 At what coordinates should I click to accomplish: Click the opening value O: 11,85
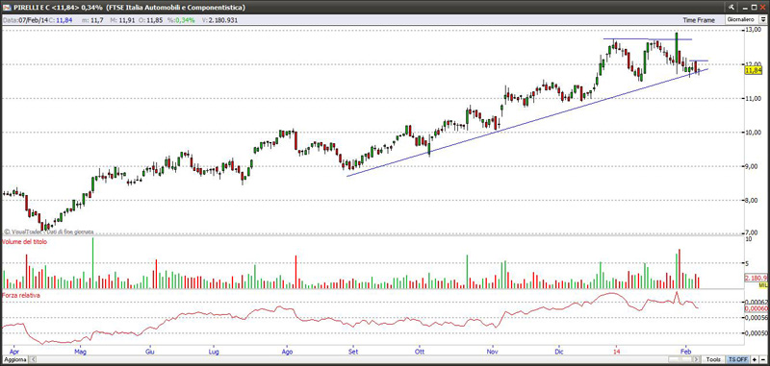(x=151, y=20)
